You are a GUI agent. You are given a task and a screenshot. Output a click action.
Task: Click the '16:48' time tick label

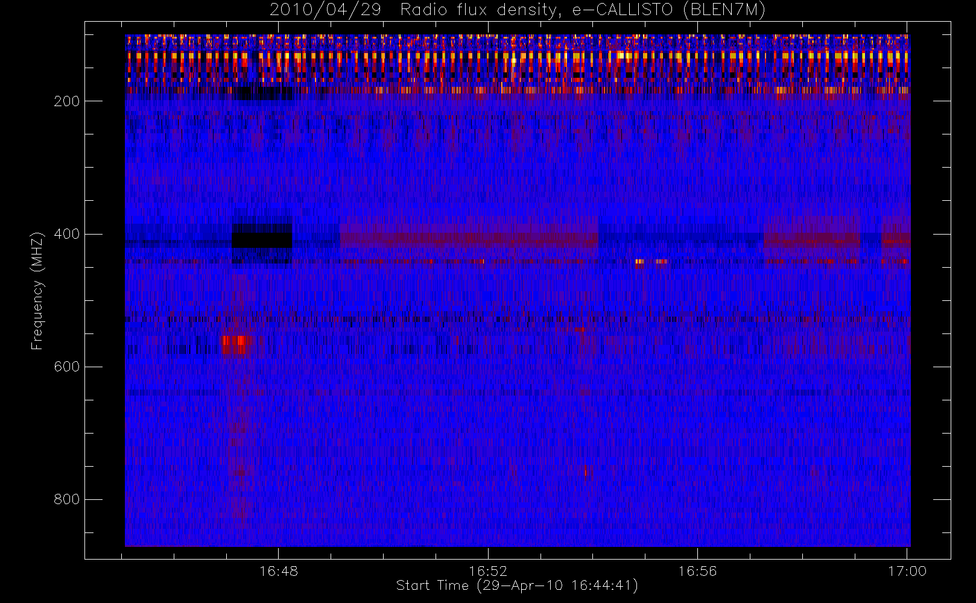coord(279,571)
